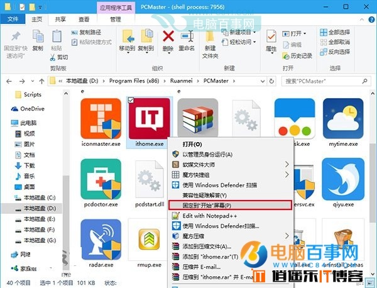
Task: Switch to the Share ribbon tab
Action: pyautogui.click(x=60, y=19)
